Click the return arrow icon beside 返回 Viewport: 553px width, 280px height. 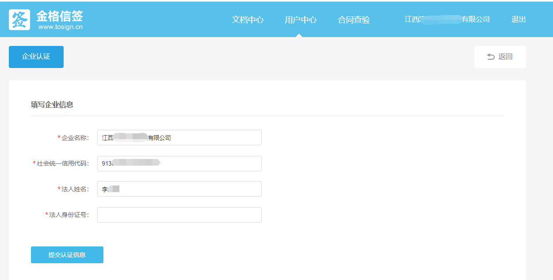(491, 57)
